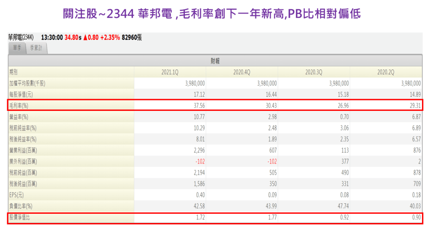Click the 每股淨值(元) row label

coord(23,95)
